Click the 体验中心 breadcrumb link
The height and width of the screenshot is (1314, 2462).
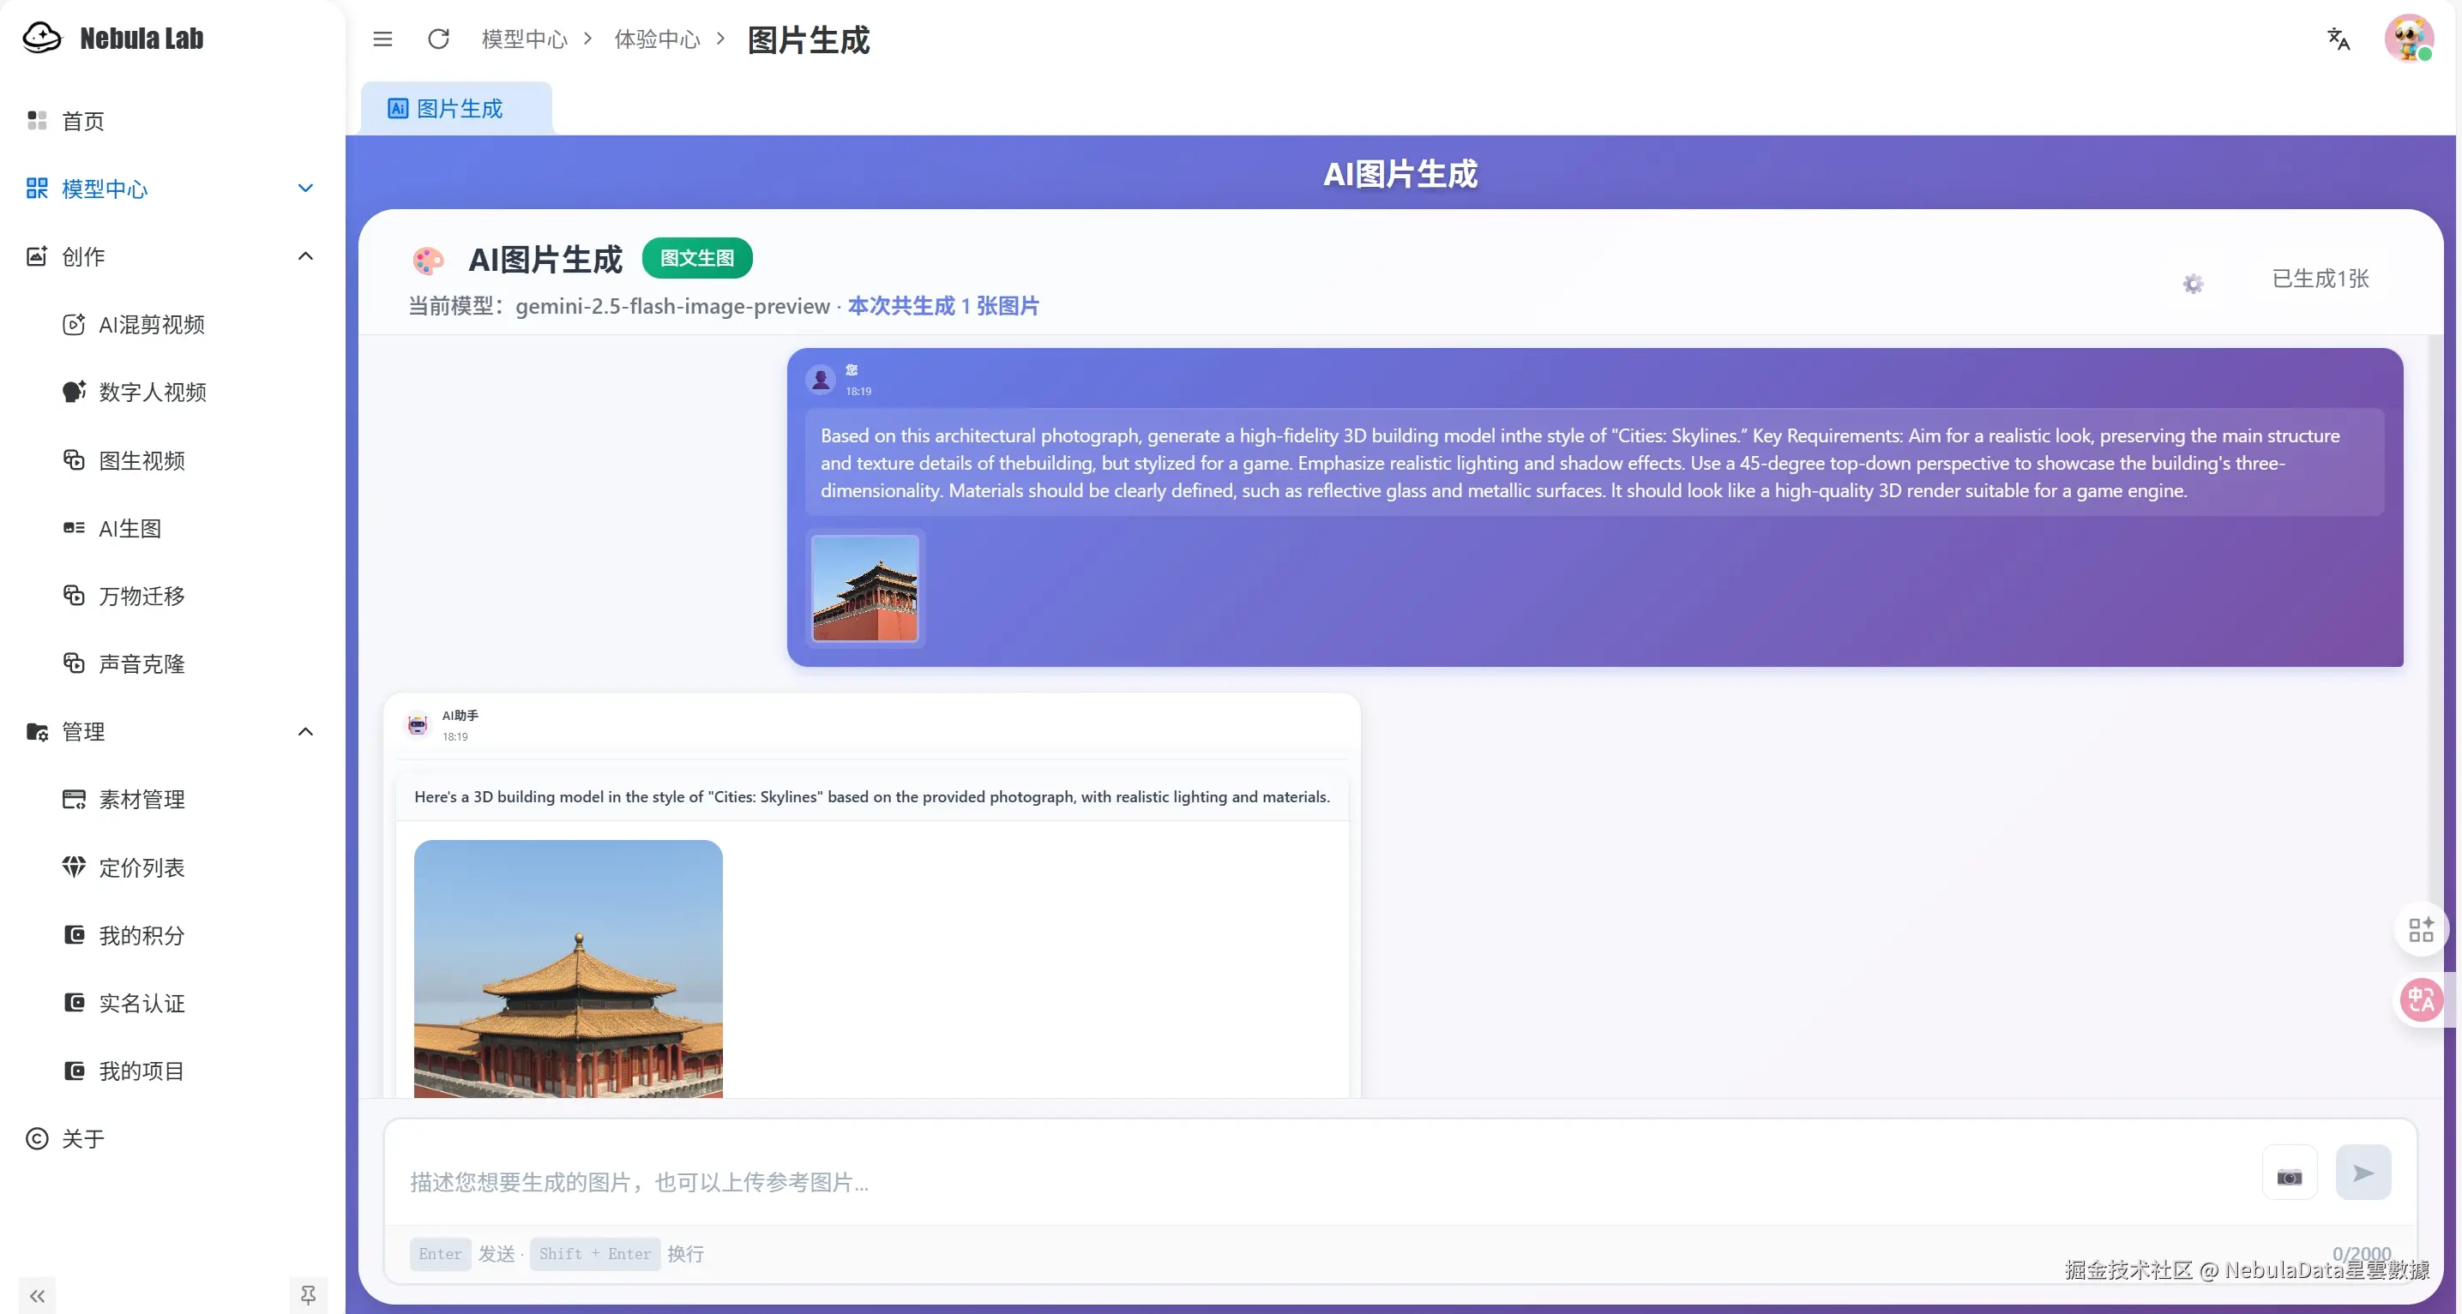pyautogui.click(x=657, y=39)
